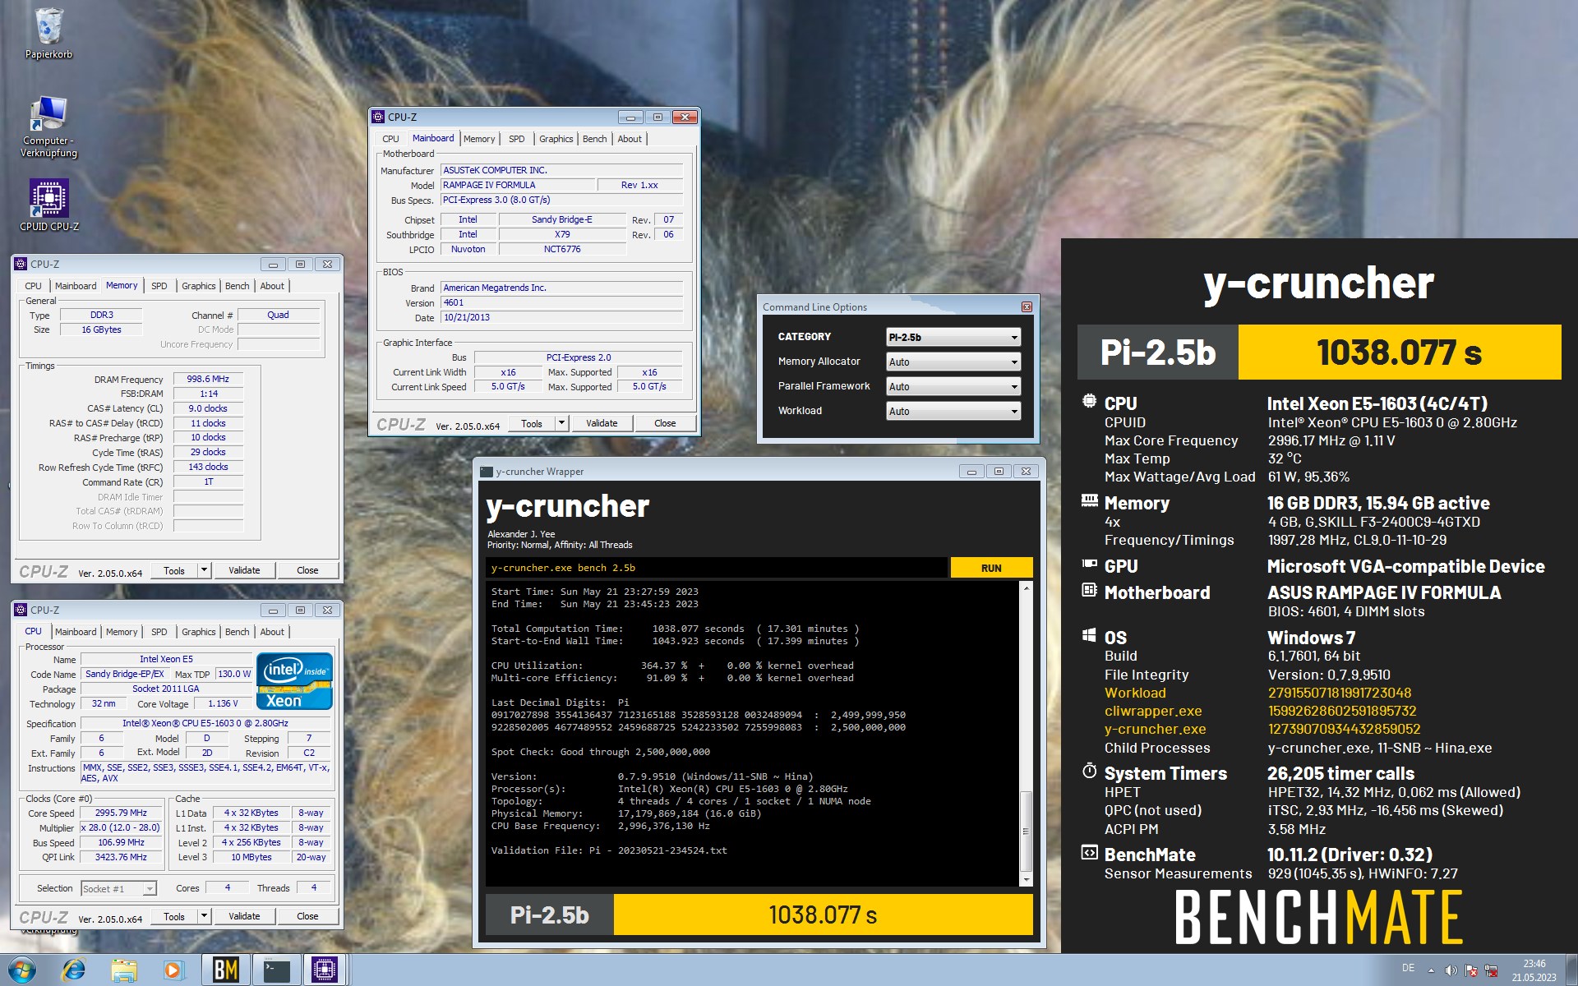This screenshot has width=1578, height=986.
Task: Click BIOS Version value 4601
Action: click(561, 302)
